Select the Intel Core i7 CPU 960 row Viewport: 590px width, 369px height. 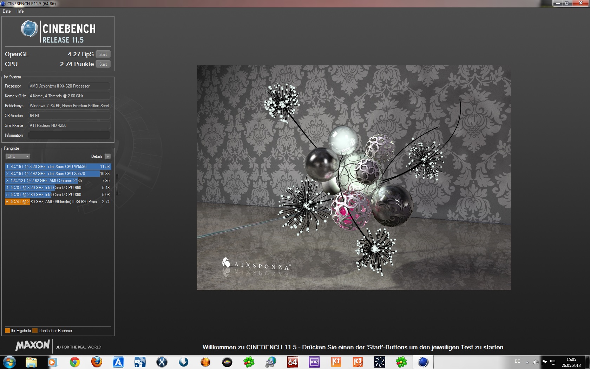pos(58,188)
